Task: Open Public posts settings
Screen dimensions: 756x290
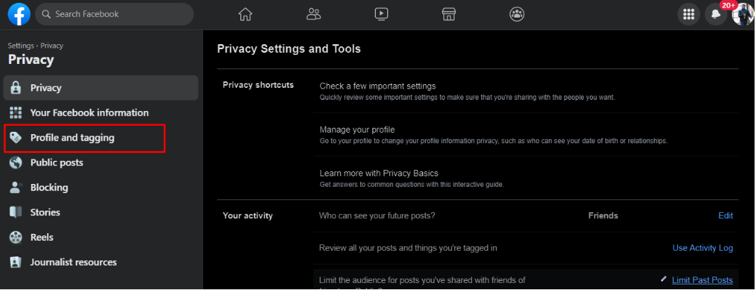Action: [x=56, y=163]
